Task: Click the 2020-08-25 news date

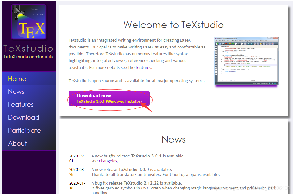Action: pyautogui.click(x=77, y=172)
